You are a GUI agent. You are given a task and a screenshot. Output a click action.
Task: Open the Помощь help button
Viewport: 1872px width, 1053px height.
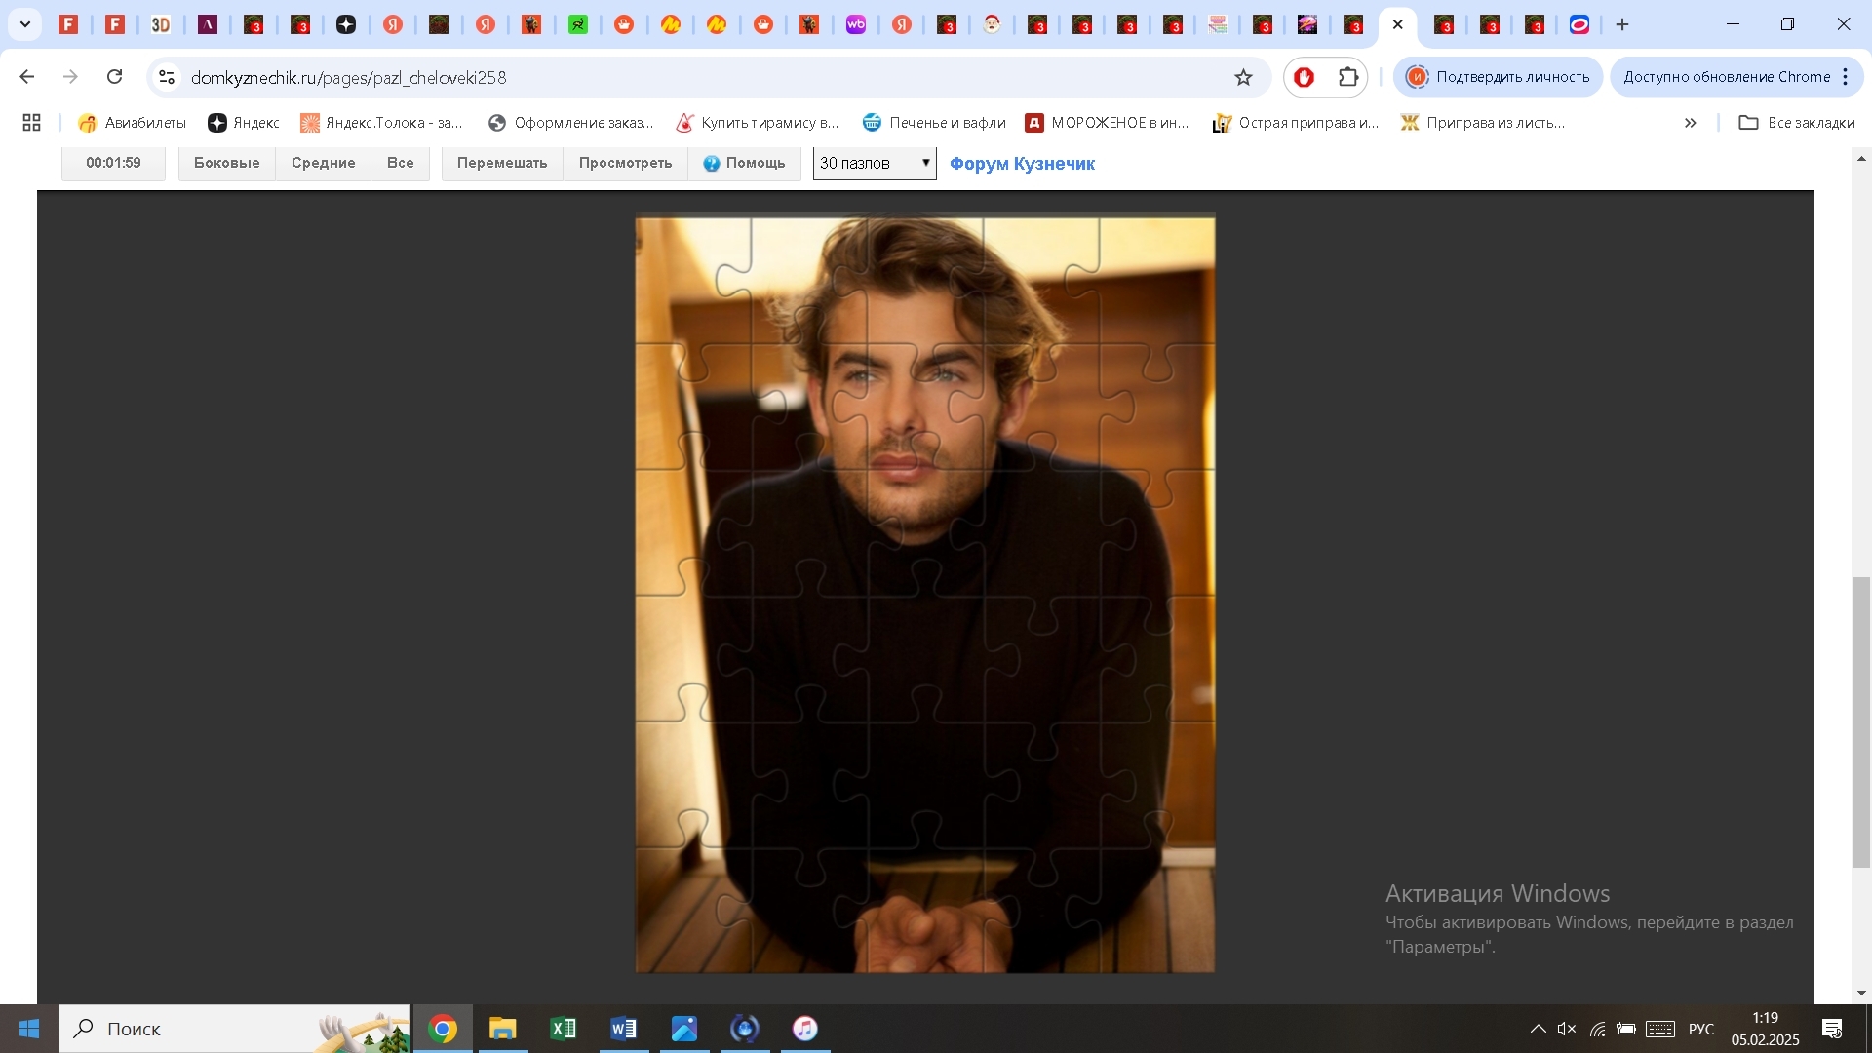click(x=744, y=163)
